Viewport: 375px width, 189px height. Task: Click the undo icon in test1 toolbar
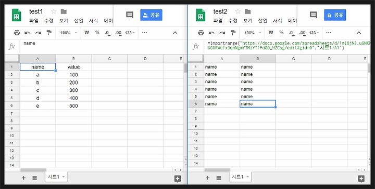pos(28,33)
